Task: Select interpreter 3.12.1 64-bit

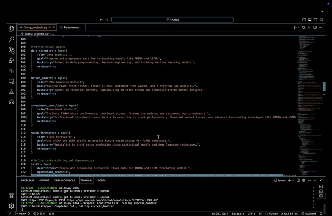Action: coord(289,214)
